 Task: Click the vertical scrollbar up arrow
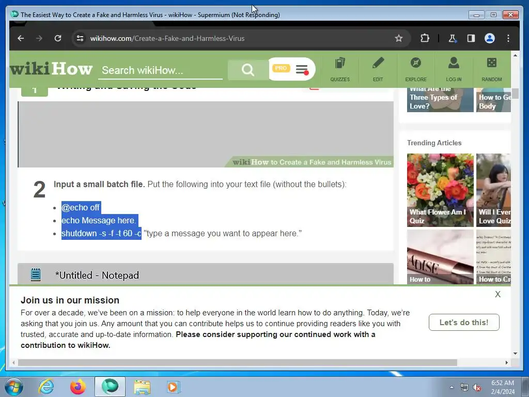coord(515,55)
